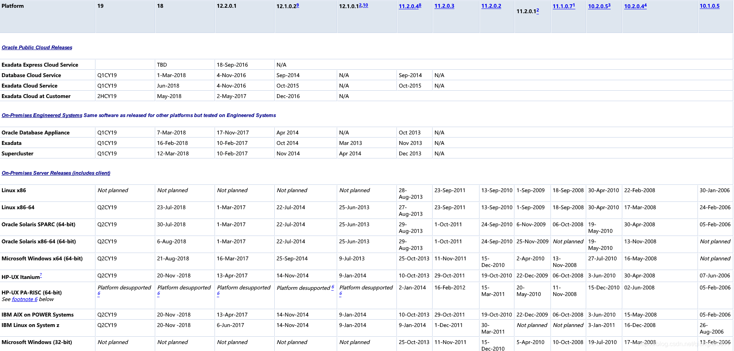Select 'IBM AIX on POWER Systems' row label

[x=38, y=315]
